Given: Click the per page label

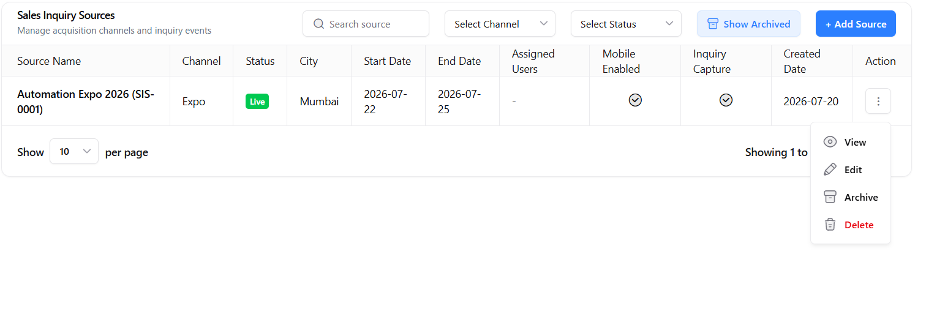Looking at the screenshot, I should (127, 152).
